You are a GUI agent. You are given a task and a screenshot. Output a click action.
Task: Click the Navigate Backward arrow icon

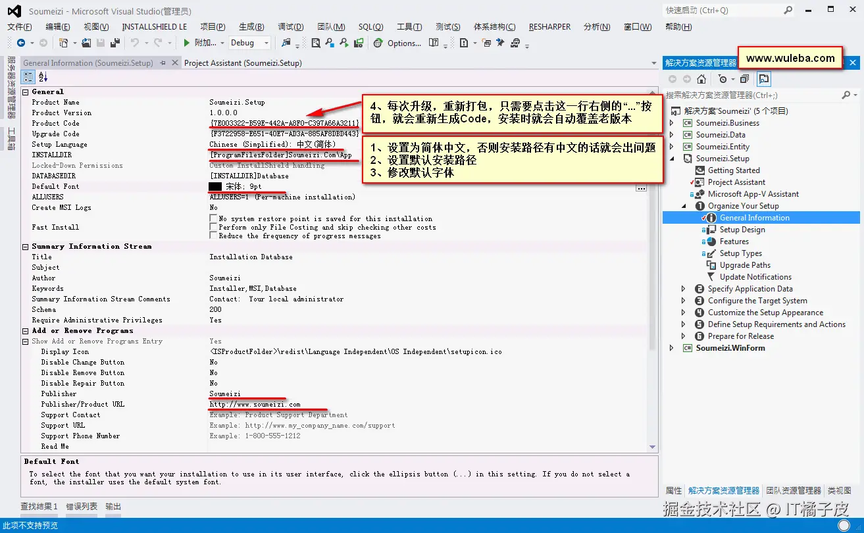(20, 43)
